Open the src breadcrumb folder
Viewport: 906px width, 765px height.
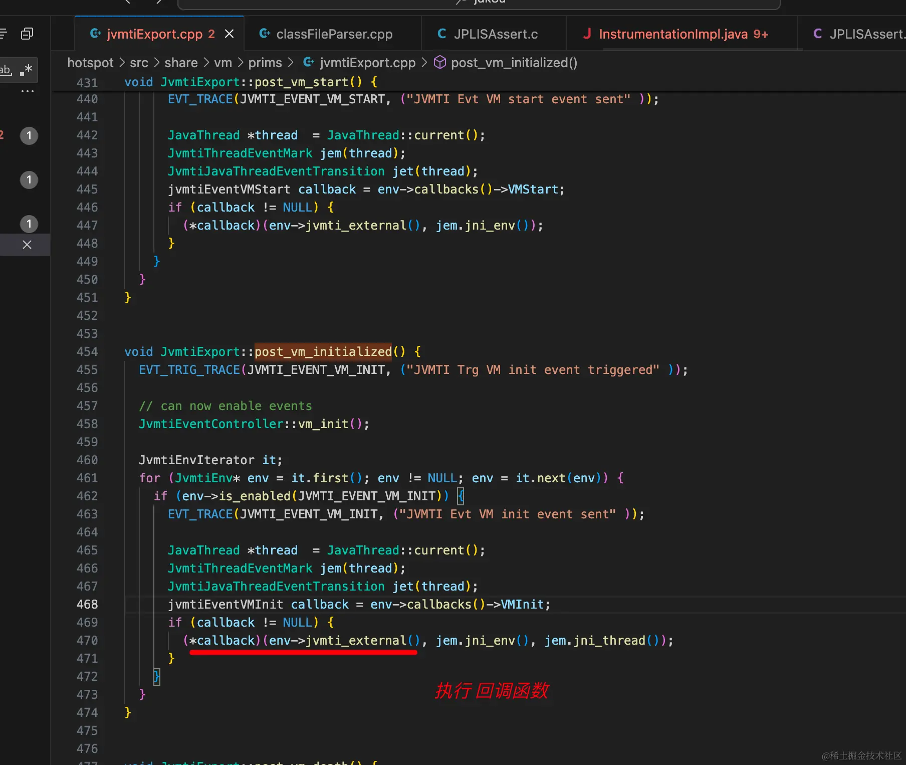139,63
